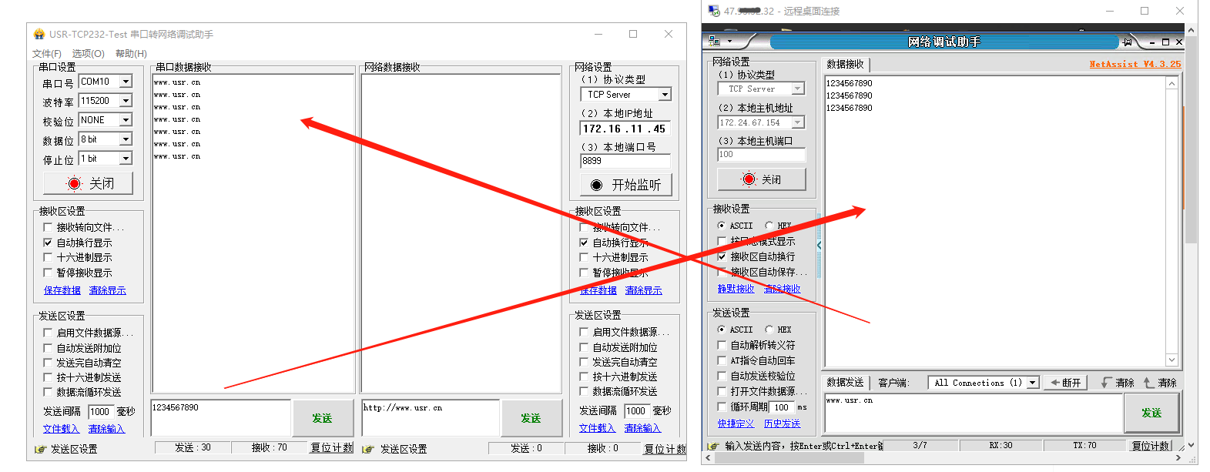This screenshot has width=1210, height=472.
Task: Enable 数据流循环发送 in network send settings
Action: click(x=584, y=392)
